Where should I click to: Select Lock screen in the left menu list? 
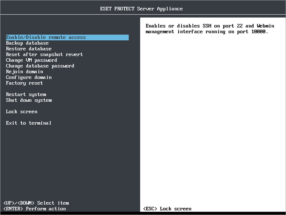pyautogui.click(x=21, y=112)
